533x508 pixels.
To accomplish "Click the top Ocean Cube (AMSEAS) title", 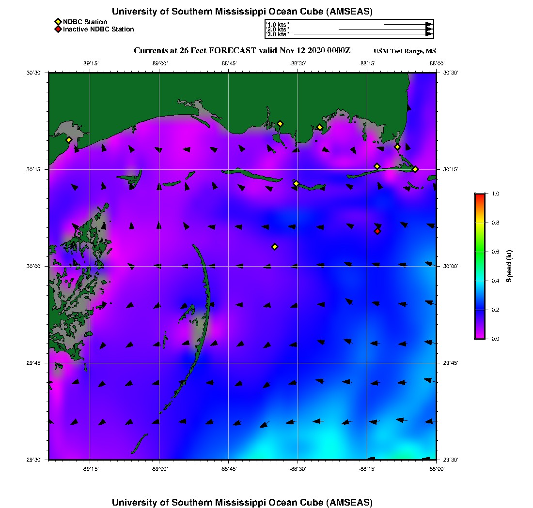I will coord(242,11).
